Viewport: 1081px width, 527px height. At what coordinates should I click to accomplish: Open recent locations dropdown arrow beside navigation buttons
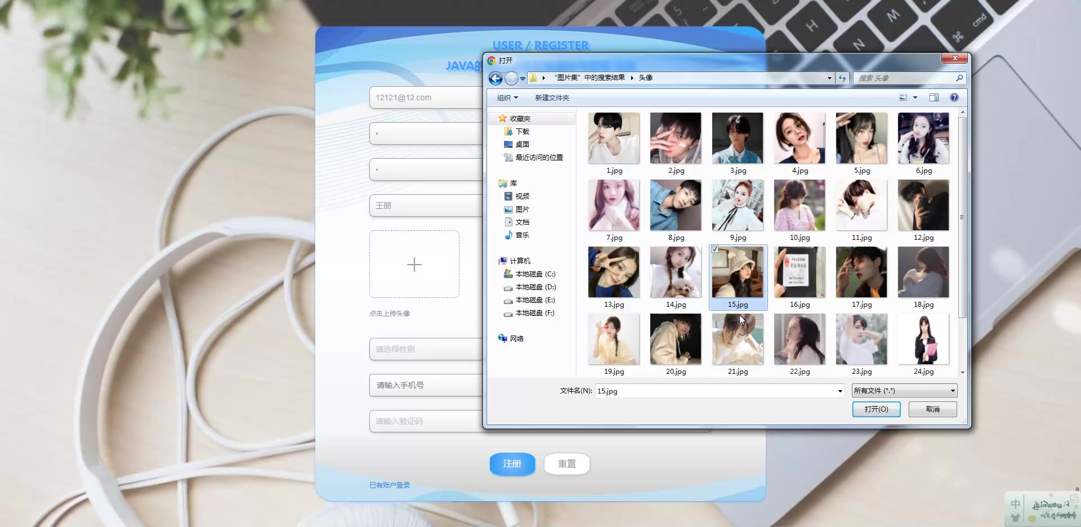click(522, 78)
